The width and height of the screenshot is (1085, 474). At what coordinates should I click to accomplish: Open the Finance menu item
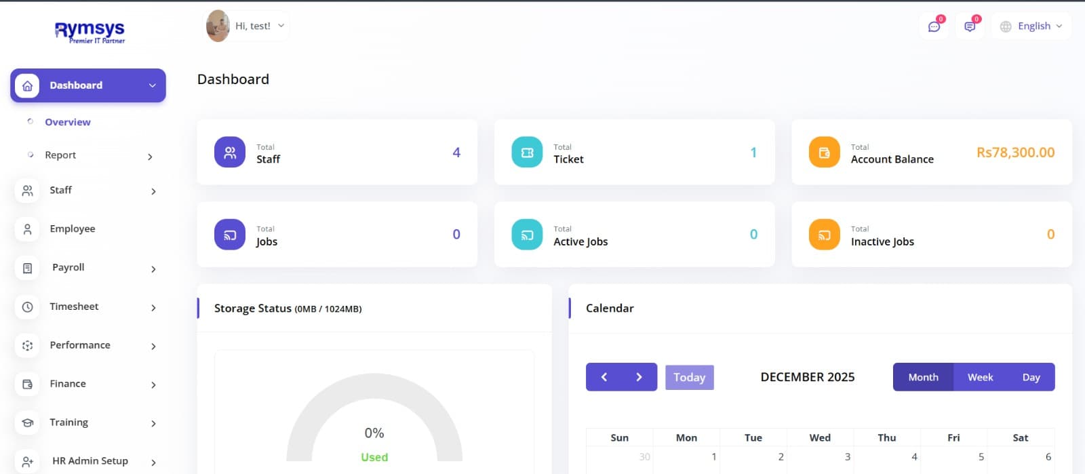68,384
